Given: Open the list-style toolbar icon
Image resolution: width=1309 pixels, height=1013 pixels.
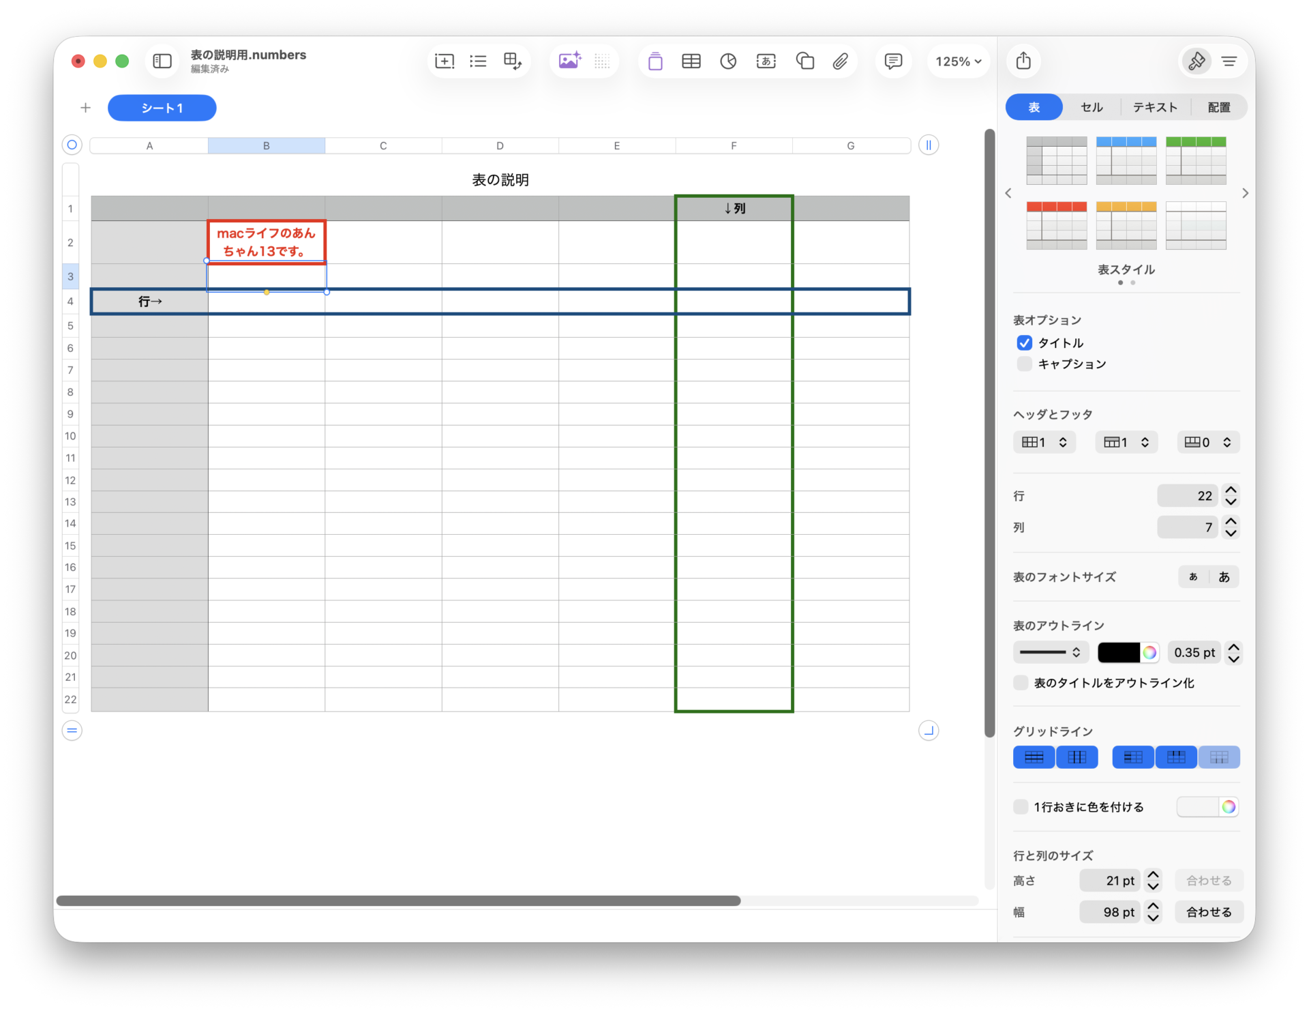Looking at the screenshot, I should pyautogui.click(x=479, y=61).
